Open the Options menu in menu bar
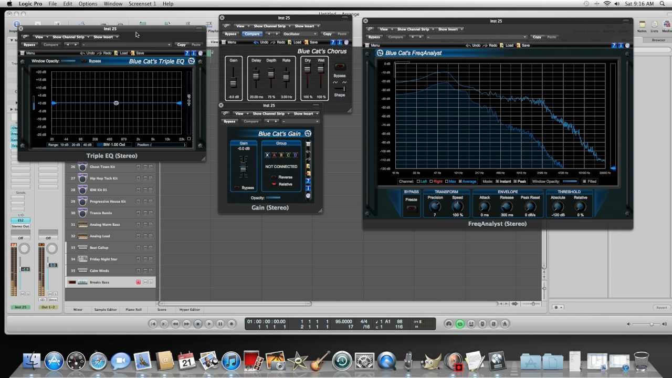Image resolution: width=672 pixels, height=378 pixels. (88, 4)
